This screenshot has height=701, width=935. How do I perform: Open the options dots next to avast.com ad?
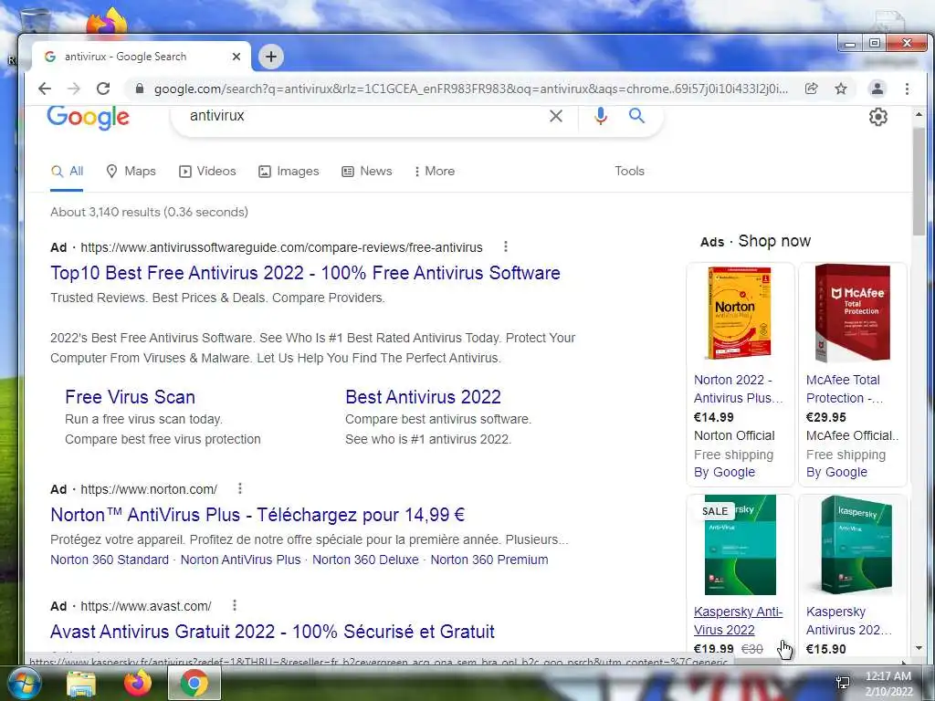(235, 605)
